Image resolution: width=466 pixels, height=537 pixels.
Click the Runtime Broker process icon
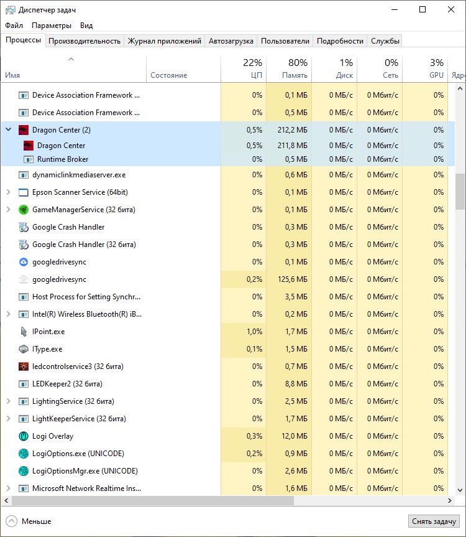[x=29, y=159]
